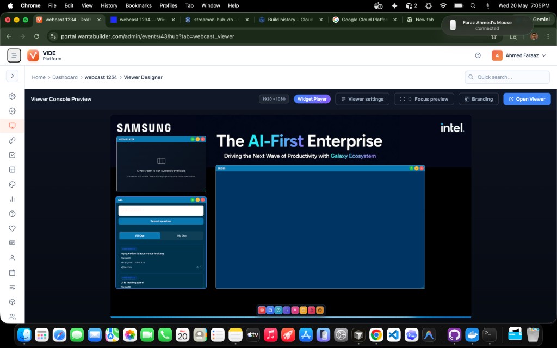Switch to Build history Cloud tab
Screen dimensions: 557x348
[290, 20]
